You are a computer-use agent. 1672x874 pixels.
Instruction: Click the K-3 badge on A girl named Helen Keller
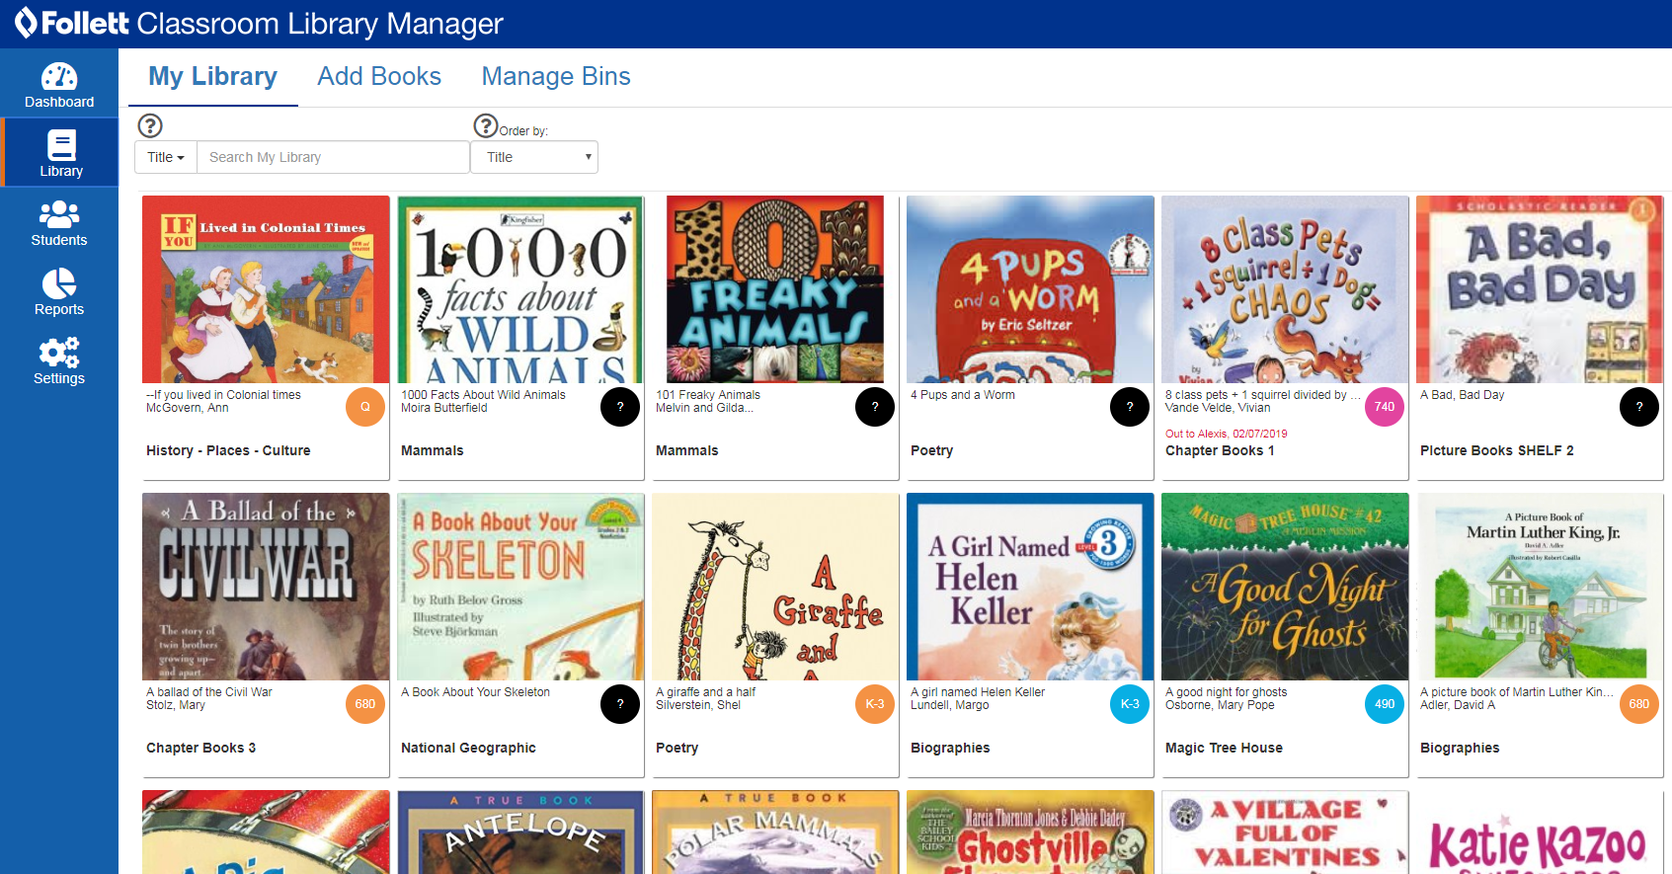pos(1130,704)
